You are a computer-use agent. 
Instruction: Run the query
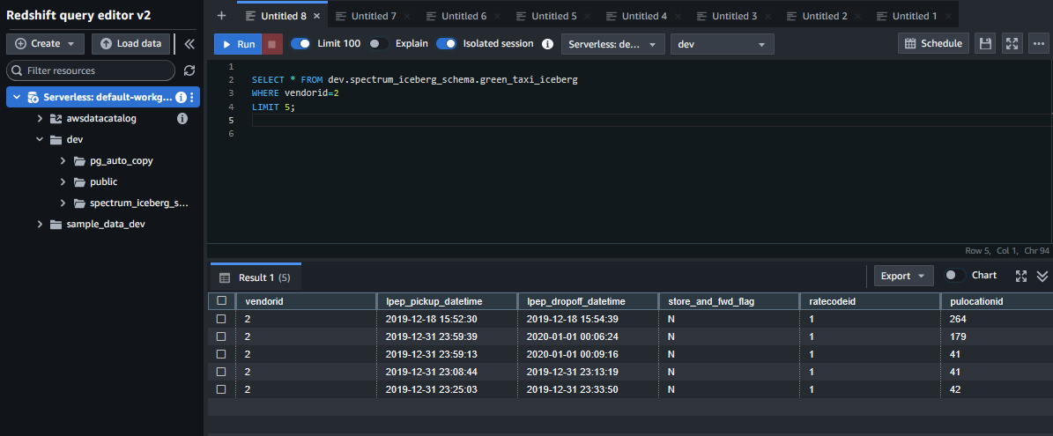pos(238,44)
